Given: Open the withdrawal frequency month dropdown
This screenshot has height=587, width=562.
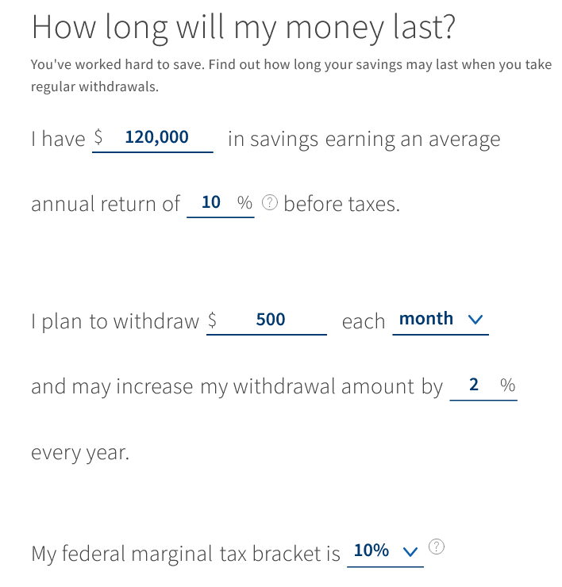Looking at the screenshot, I should coord(441,320).
